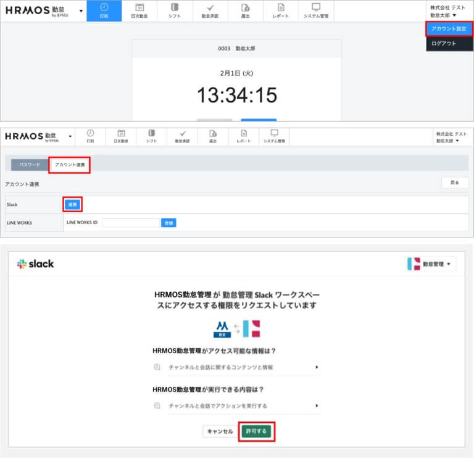This screenshot has height=458, width=474.
Task: Click heading HRMOS勤怠管理が実行できる内容は？
Action: click(208, 389)
